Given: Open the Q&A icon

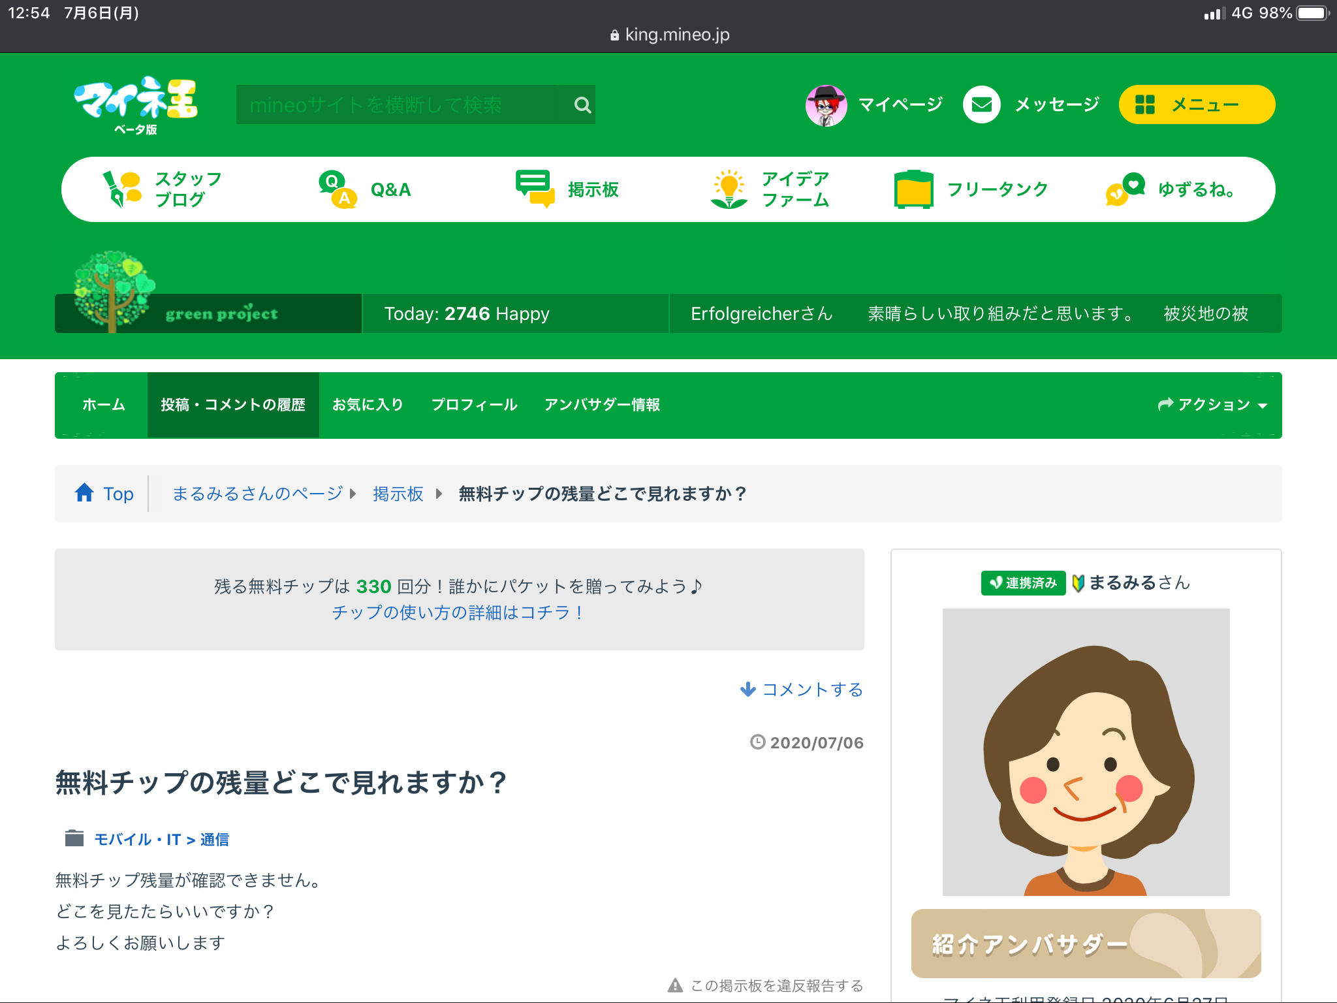Looking at the screenshot, I should 338,189.
